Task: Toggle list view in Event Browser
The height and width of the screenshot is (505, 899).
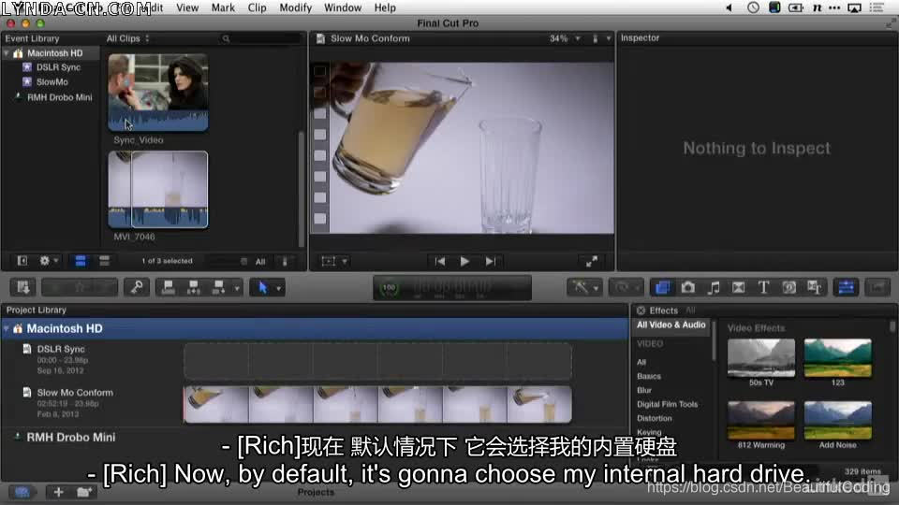Action: [104, 261]
